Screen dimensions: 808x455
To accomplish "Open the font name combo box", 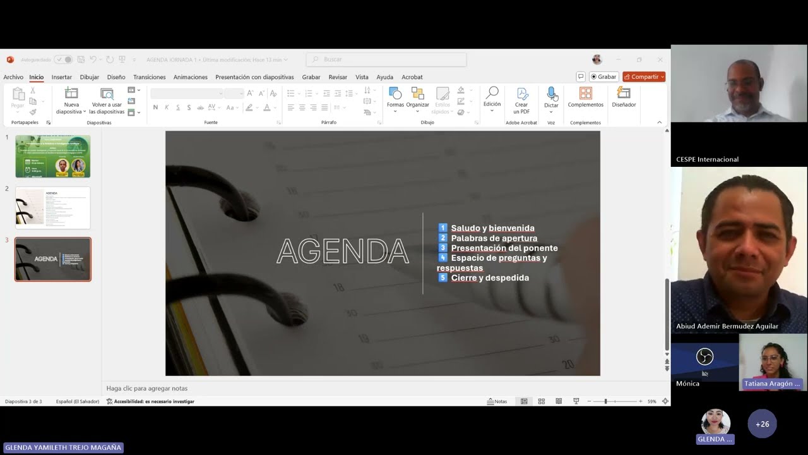I will [187, 94].
